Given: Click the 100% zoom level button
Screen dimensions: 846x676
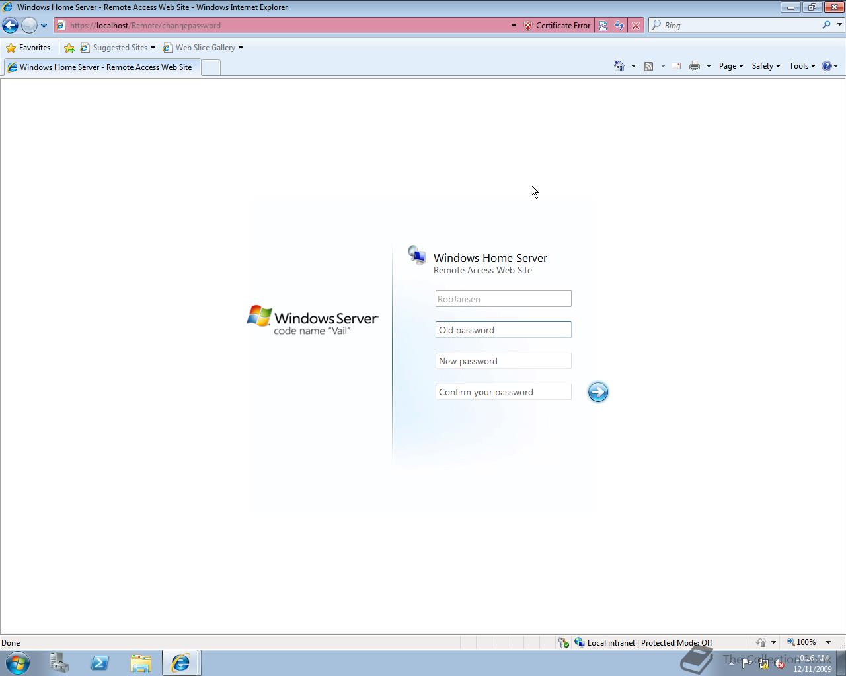Looking at the screenshot, I should 802,642.
